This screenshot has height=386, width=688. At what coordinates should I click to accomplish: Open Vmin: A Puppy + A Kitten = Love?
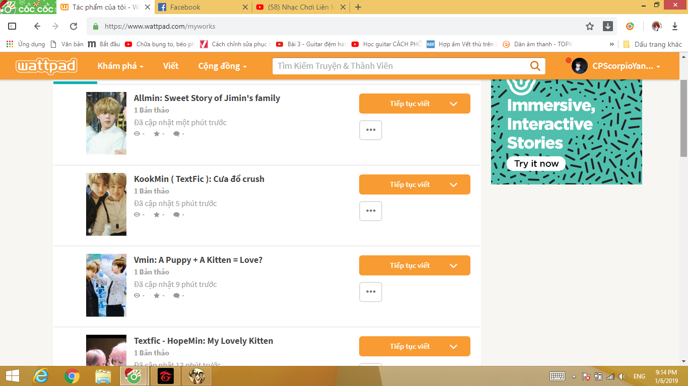click(198, 260)
